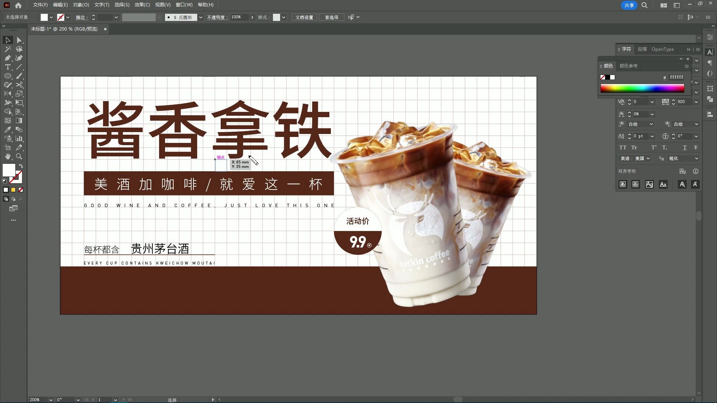Toggle Strikethrough in Character panel
Viewport: 717px width, 403px height.
click(x=696, y=147)
